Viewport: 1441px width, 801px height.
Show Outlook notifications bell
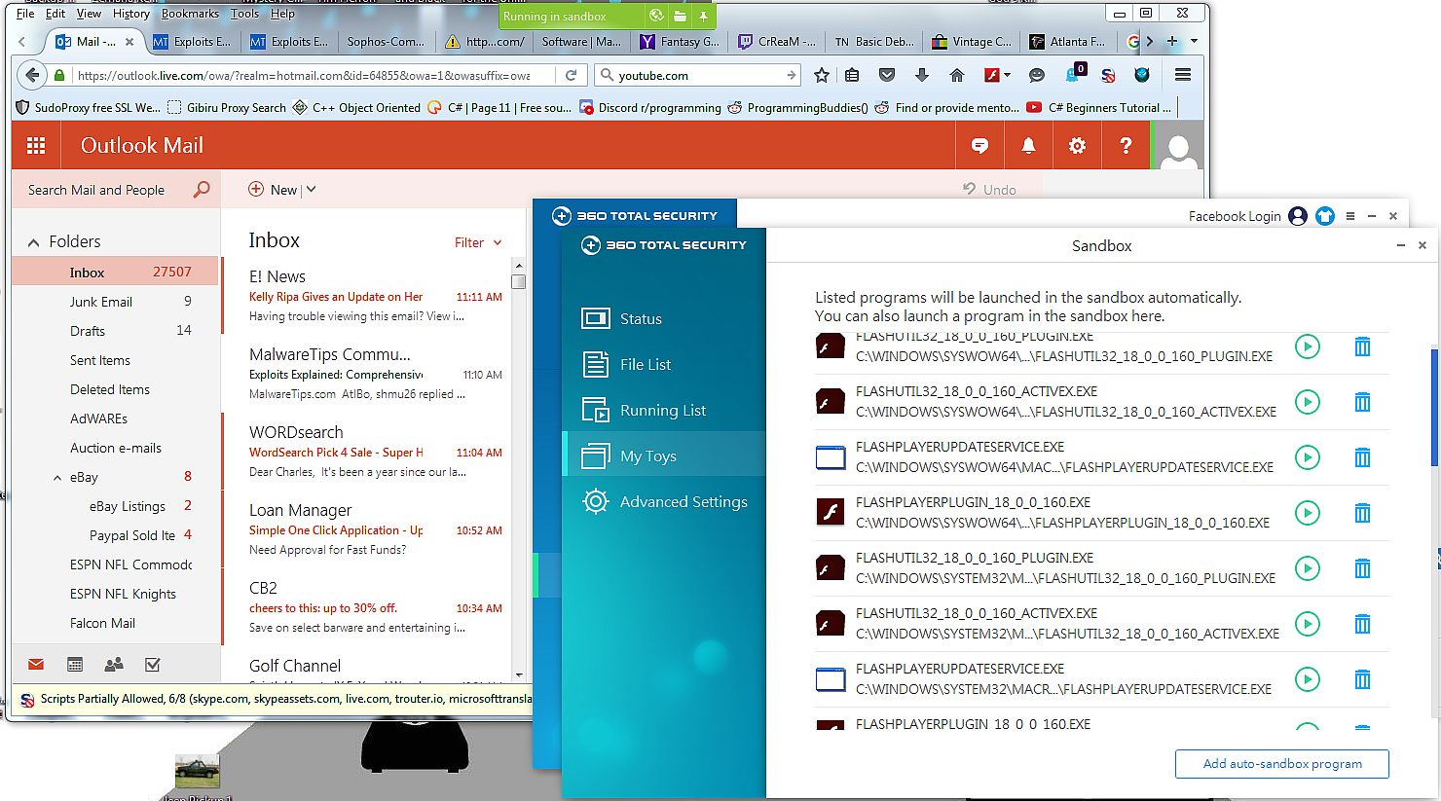pos(1028,146)
